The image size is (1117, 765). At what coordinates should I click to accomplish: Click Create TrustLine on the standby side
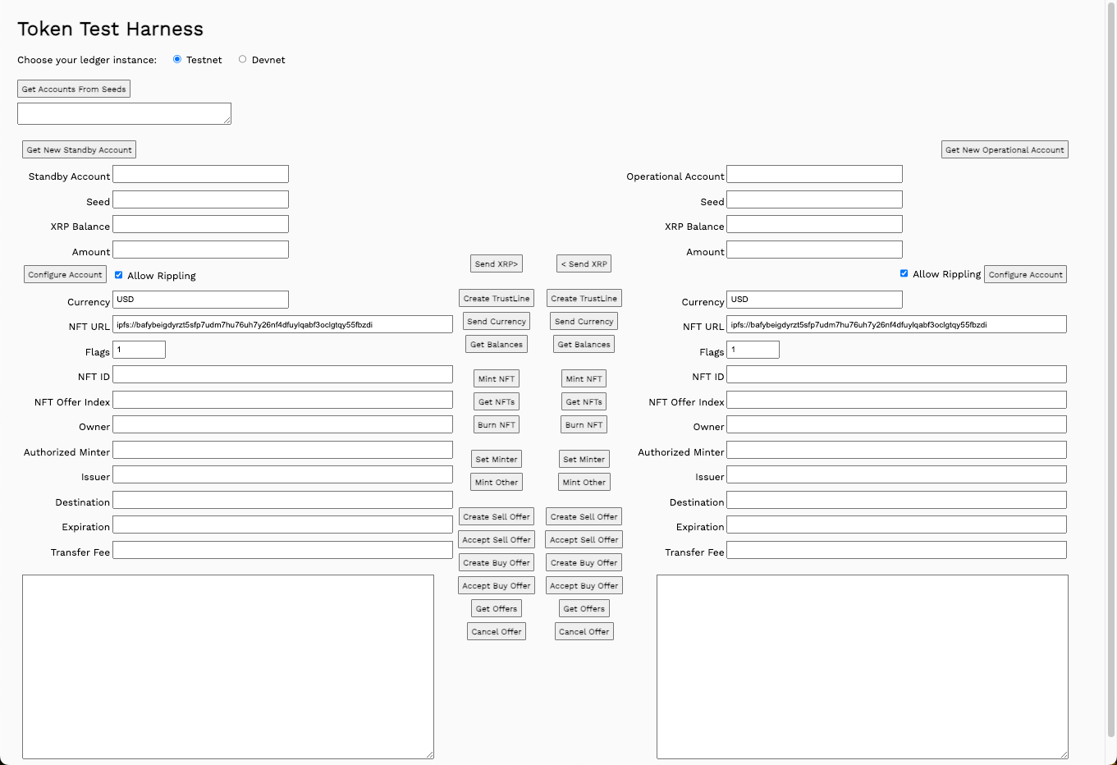tap(496, 297)
